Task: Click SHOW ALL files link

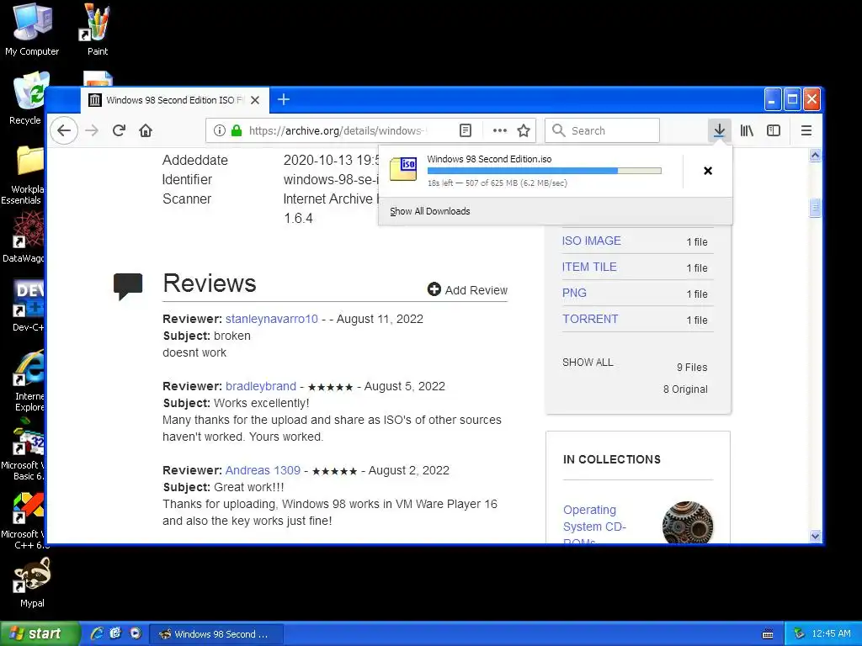Action: 587,363
